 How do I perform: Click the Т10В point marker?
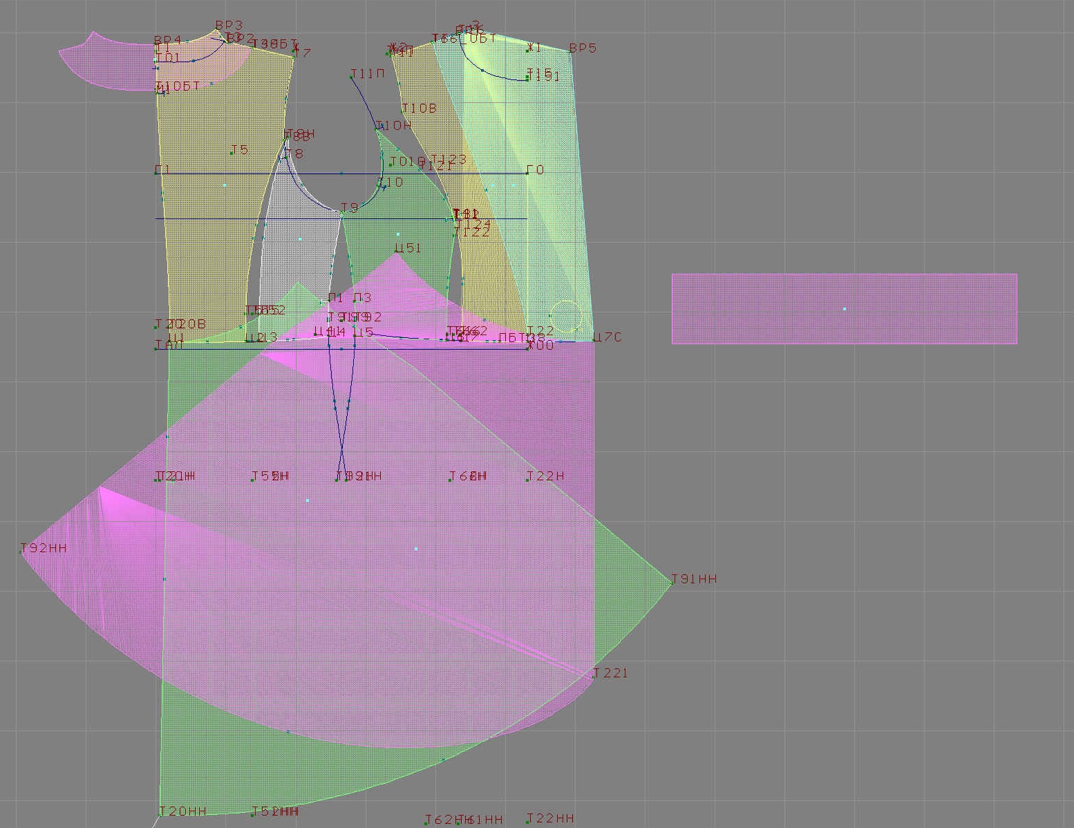click(x=404, y=111)
